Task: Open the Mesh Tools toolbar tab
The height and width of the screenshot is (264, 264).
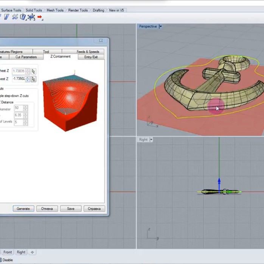Action: pos(55,10)
